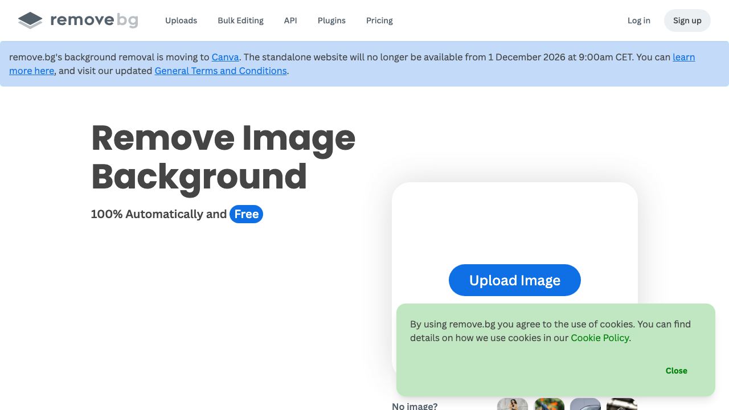Viewport: 729px width, 410px height.
Task: Click the 'Free' badge text
Action: pyautogui.click(x=247, y=214)
